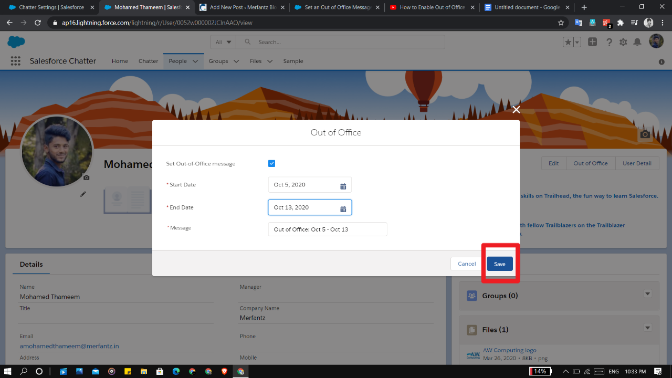
Task: Open the email amohamedthameem@merfantz.in link
Action: [x=69, y=346]
